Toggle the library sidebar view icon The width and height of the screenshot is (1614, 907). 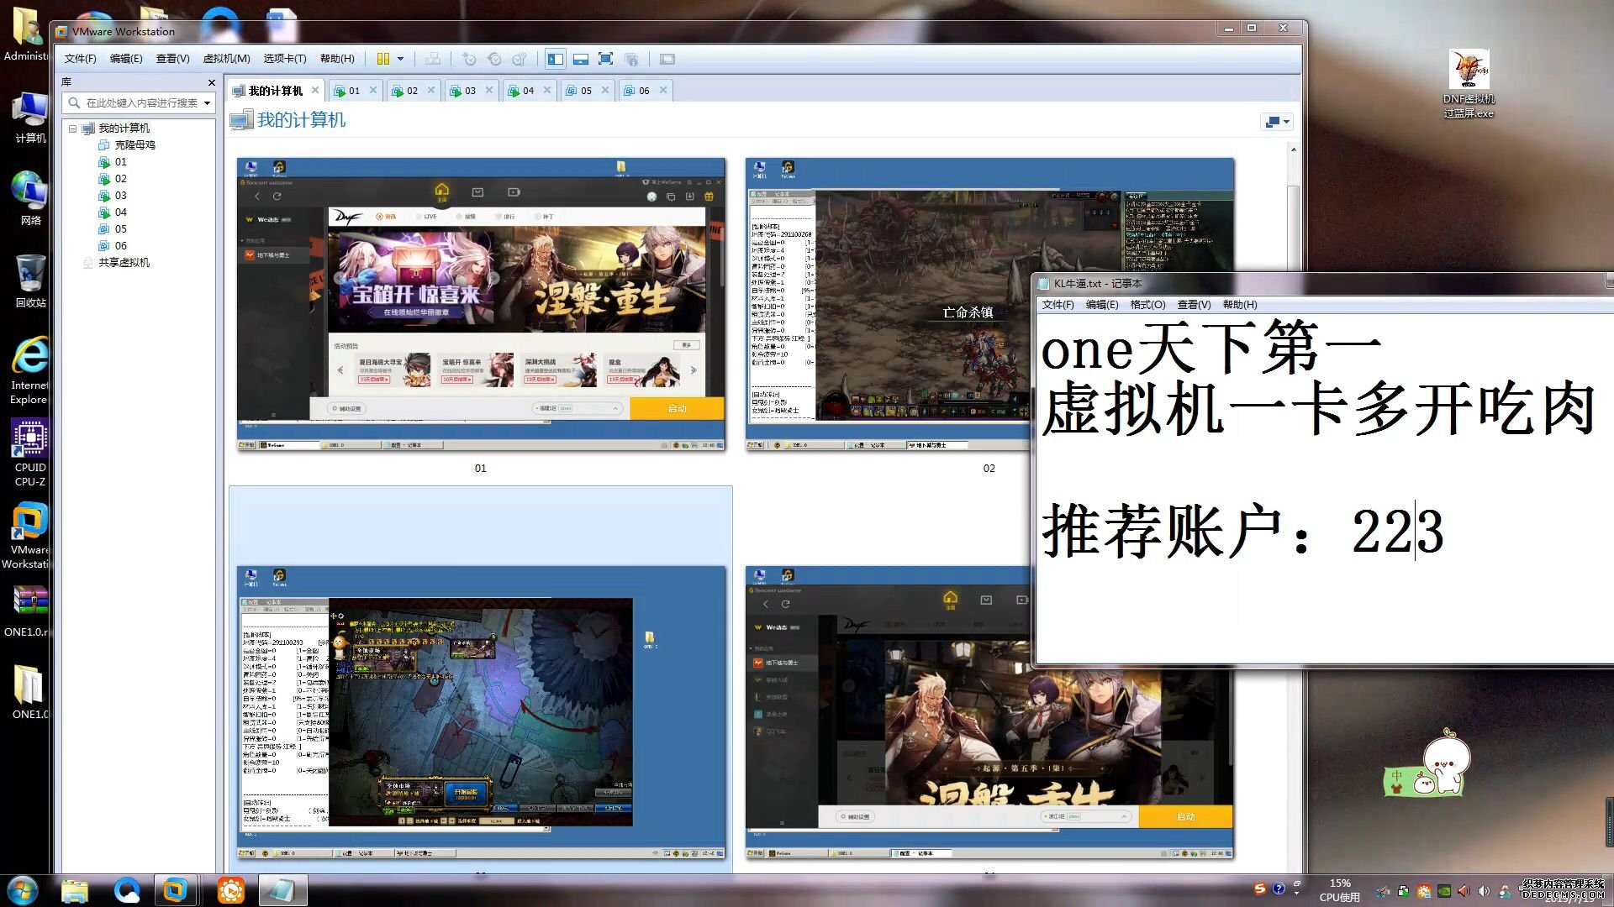coord(556,59)
